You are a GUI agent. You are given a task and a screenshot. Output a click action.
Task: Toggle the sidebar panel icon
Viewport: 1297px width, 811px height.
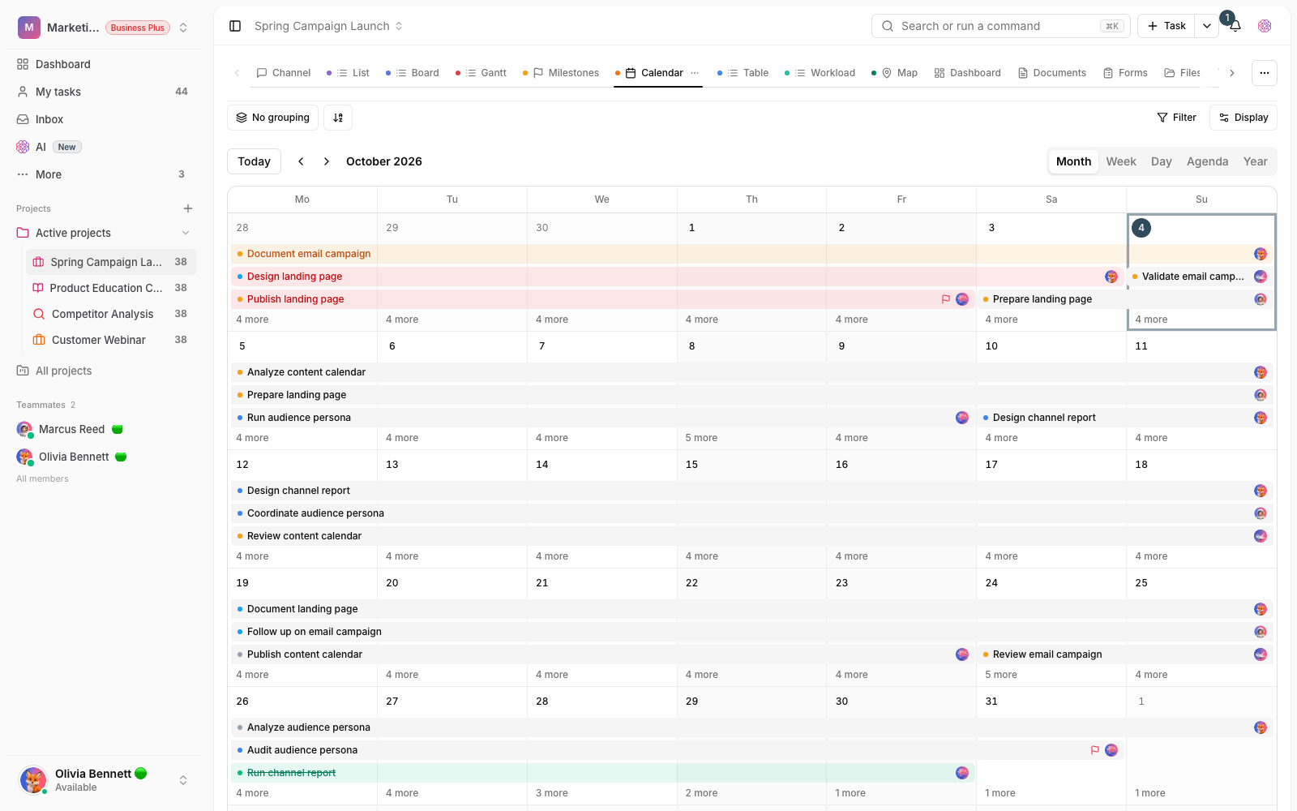tap(235, 26)
